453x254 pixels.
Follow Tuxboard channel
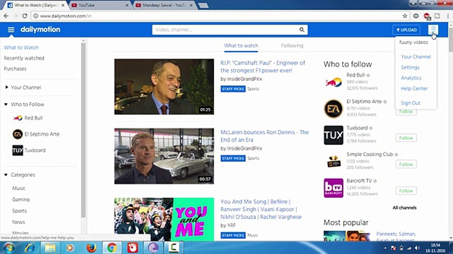(406, 138)
